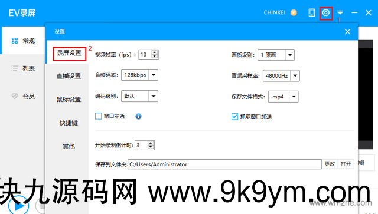Expand the 保存文件格式 .mp4 dropdown
This screenshot has height=214, width=378.
(294, 97)
